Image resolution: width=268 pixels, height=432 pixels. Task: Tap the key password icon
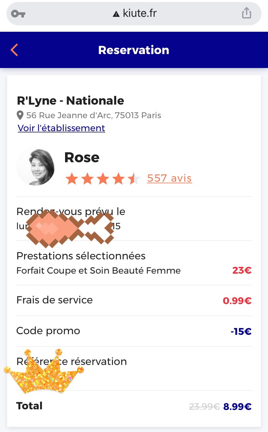[x=18, y=14]
